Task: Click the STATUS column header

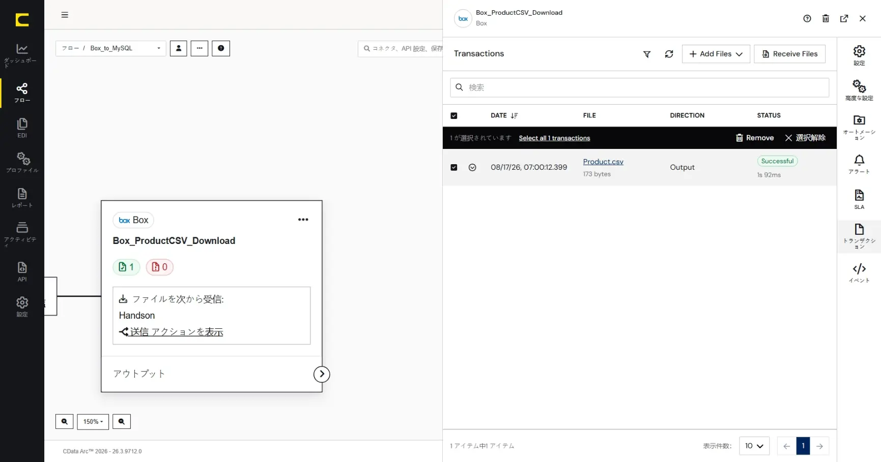Action: pos(769,116)
